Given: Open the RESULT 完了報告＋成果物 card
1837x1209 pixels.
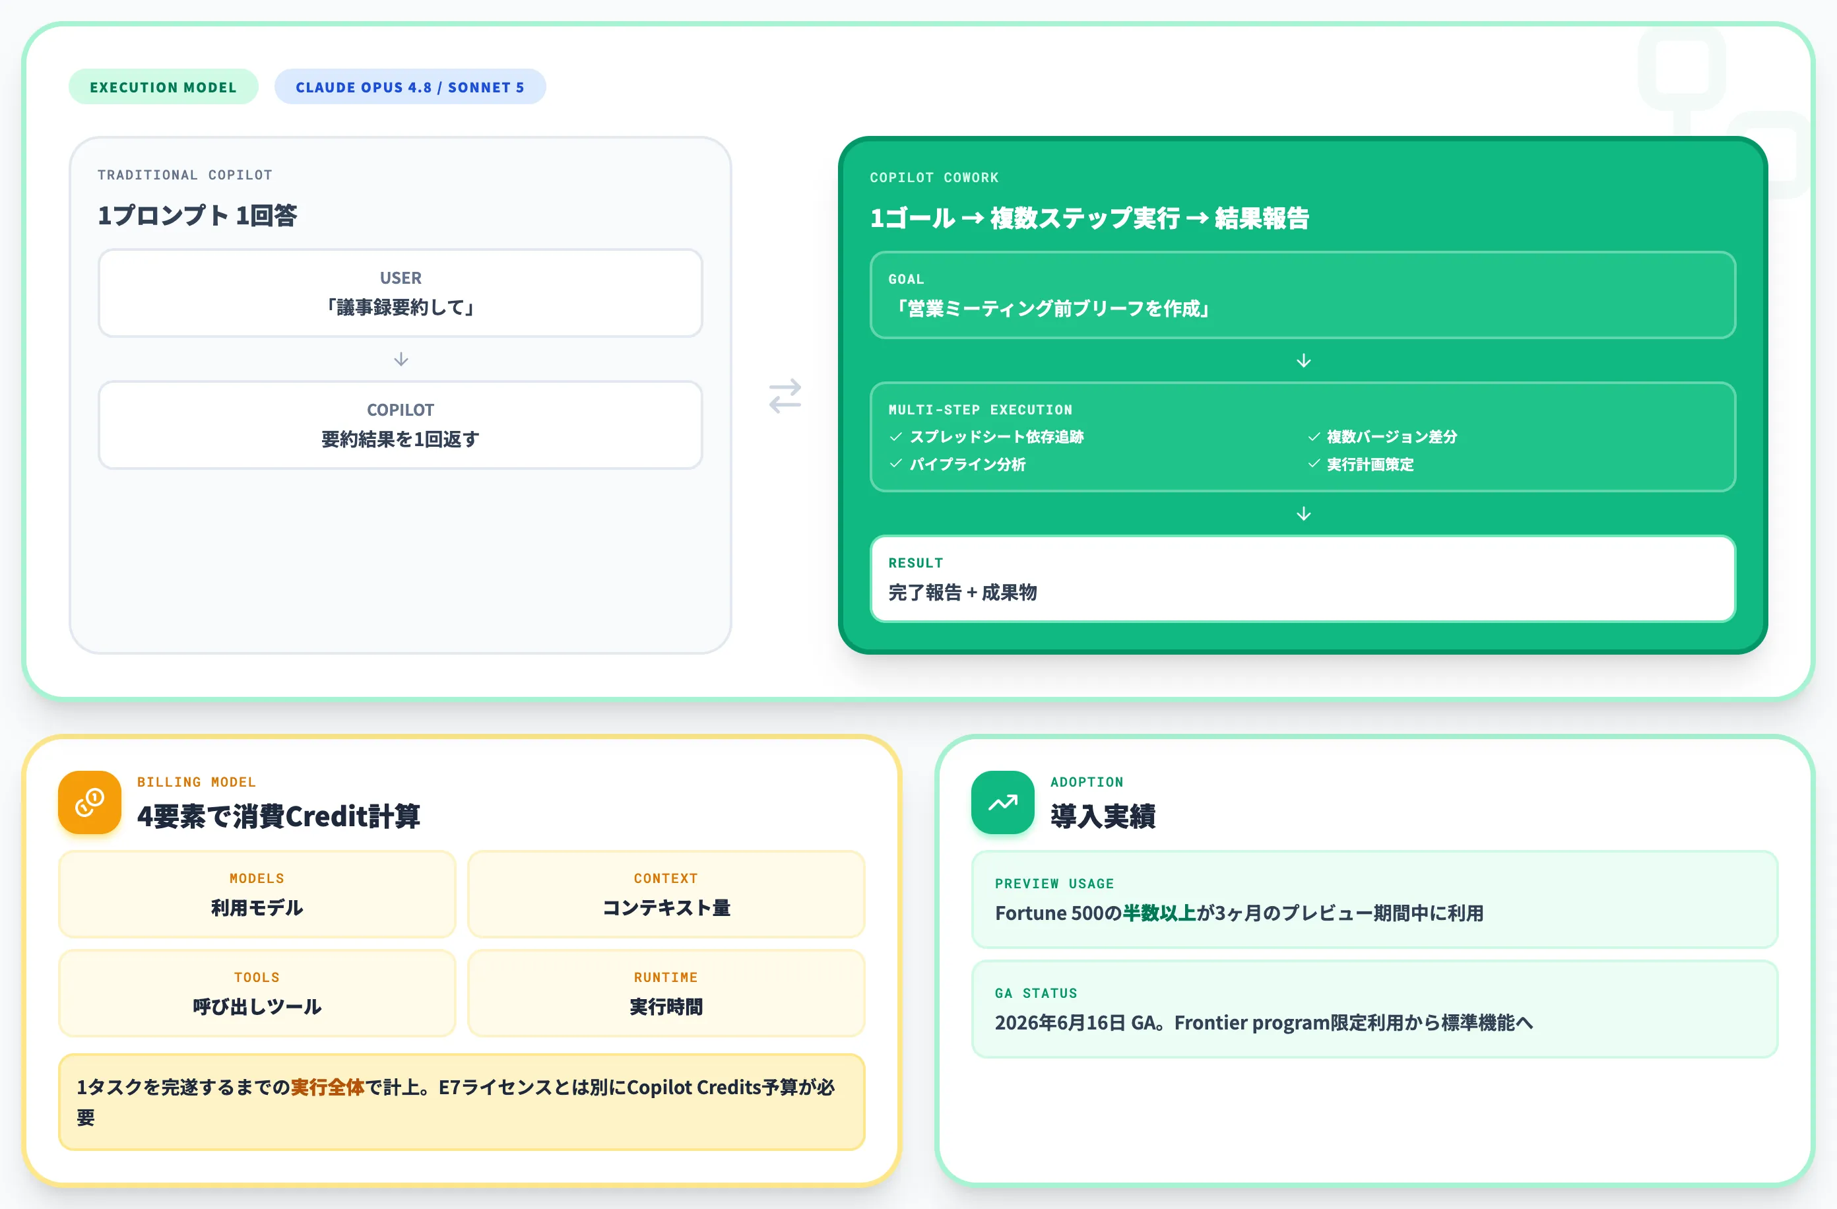Looking at the screenshot, I should [1303, 578].
